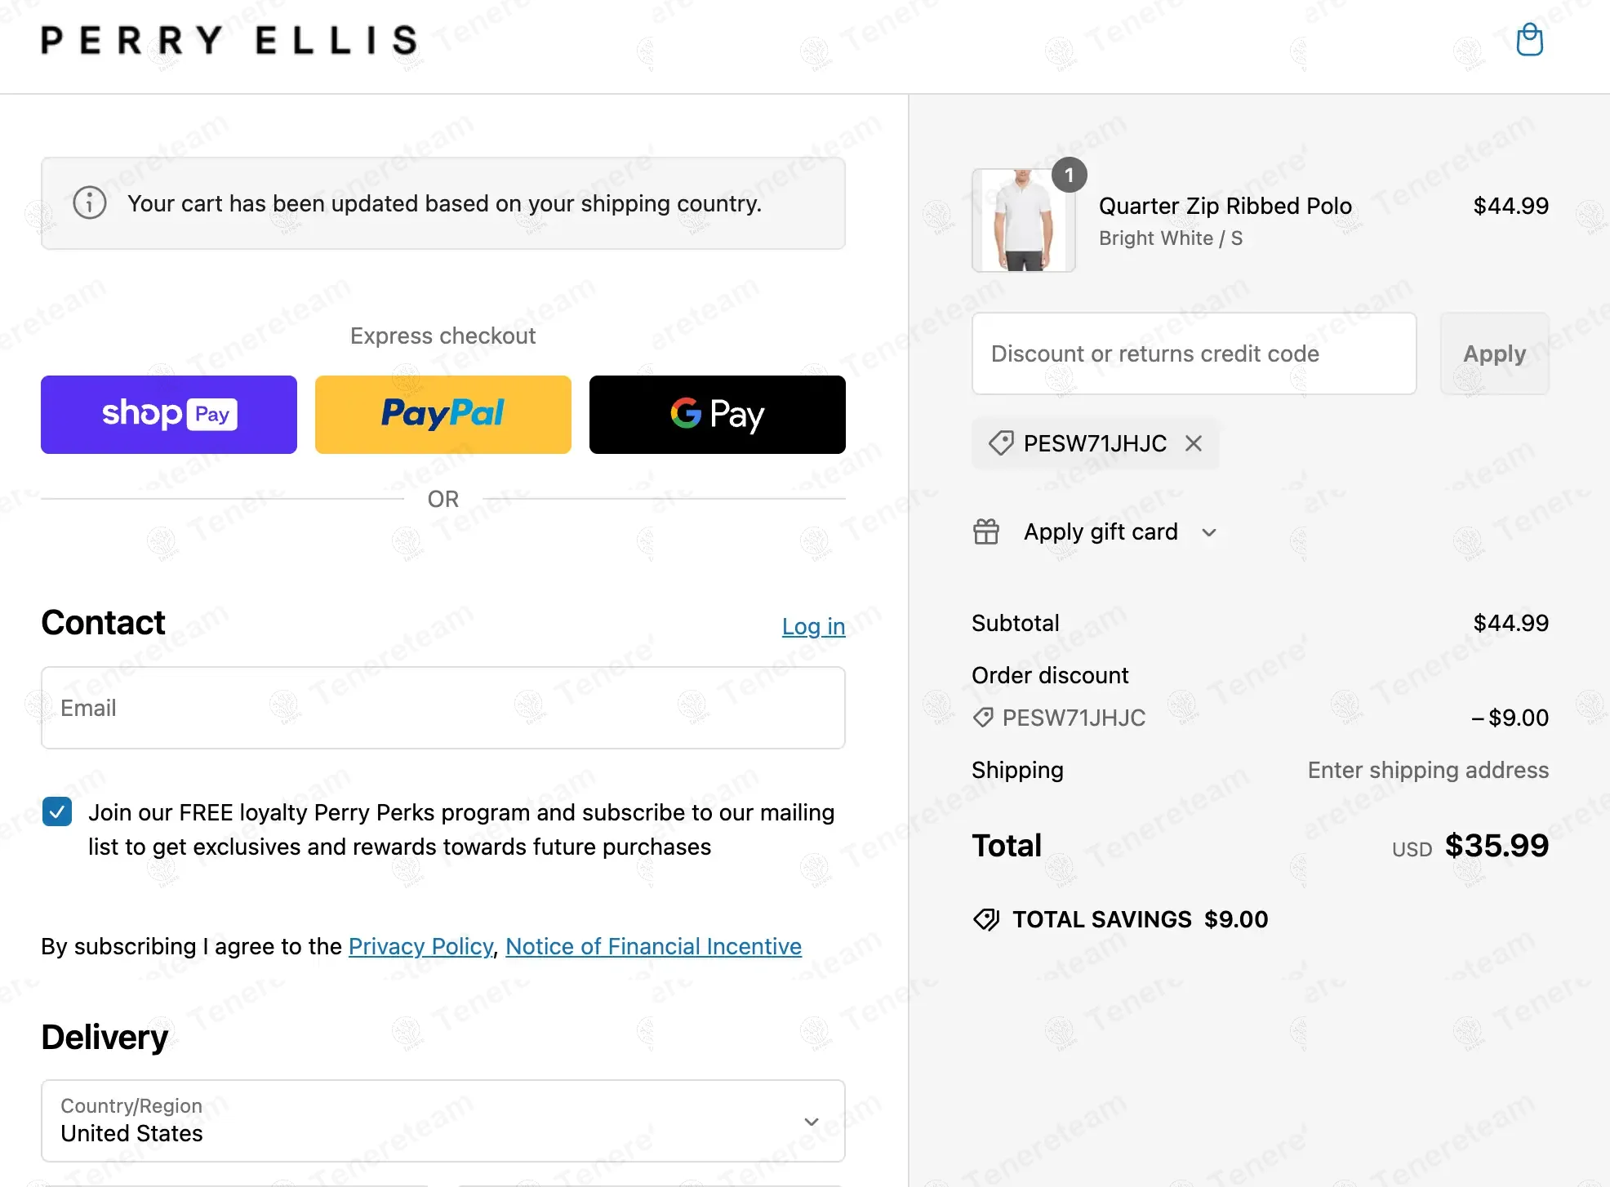Open the Privacy Policy link
The image size is (1610, 1187).
click(420, 946)
